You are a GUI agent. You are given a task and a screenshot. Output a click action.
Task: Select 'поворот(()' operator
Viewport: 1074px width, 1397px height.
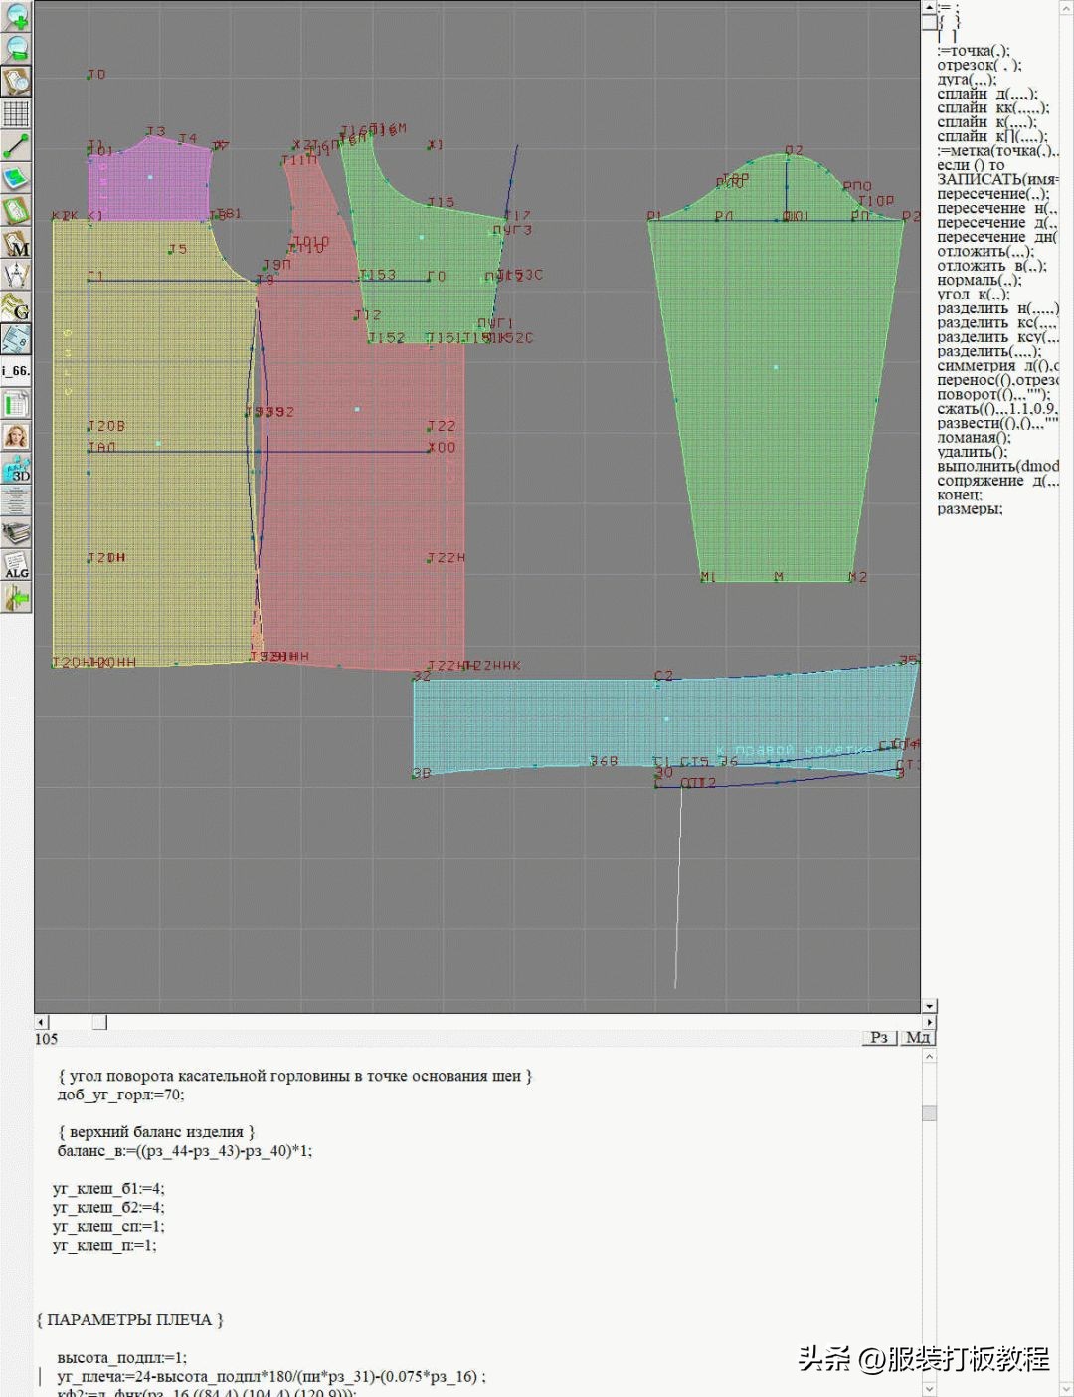993,394
